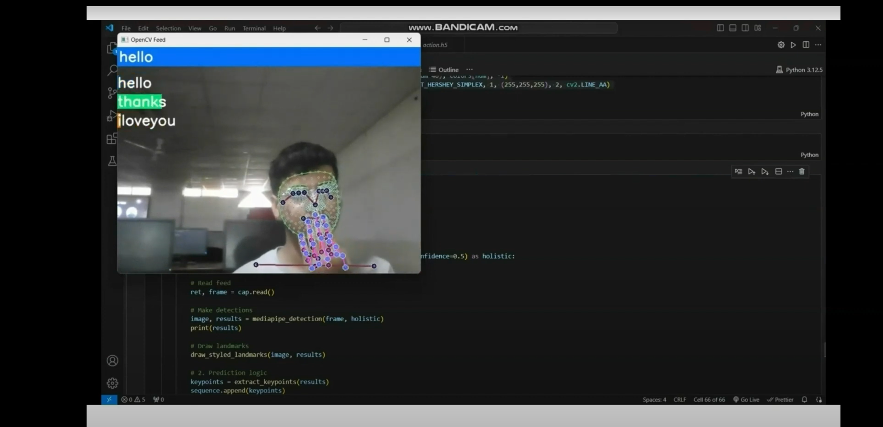Click Execute Above Cells icon
Screen dimensions: 883x427
coord(751,172)
